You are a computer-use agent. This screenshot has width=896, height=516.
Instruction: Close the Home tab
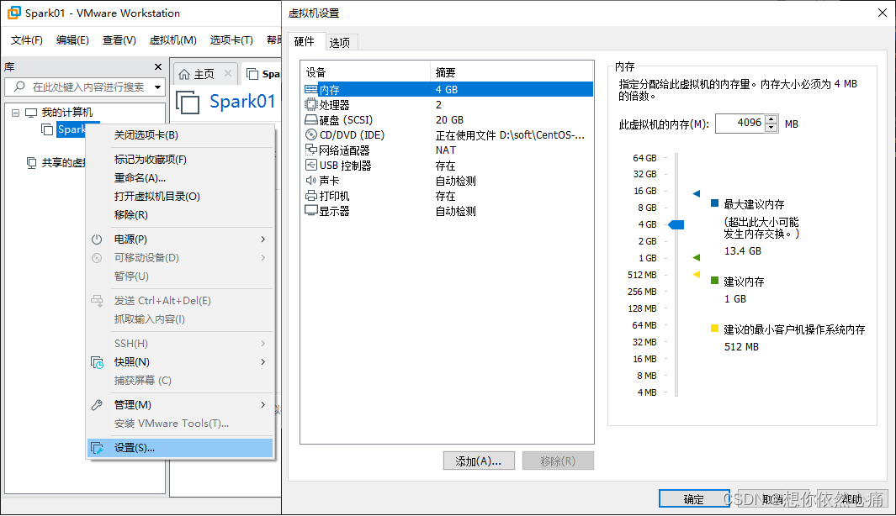pos(228,73)
